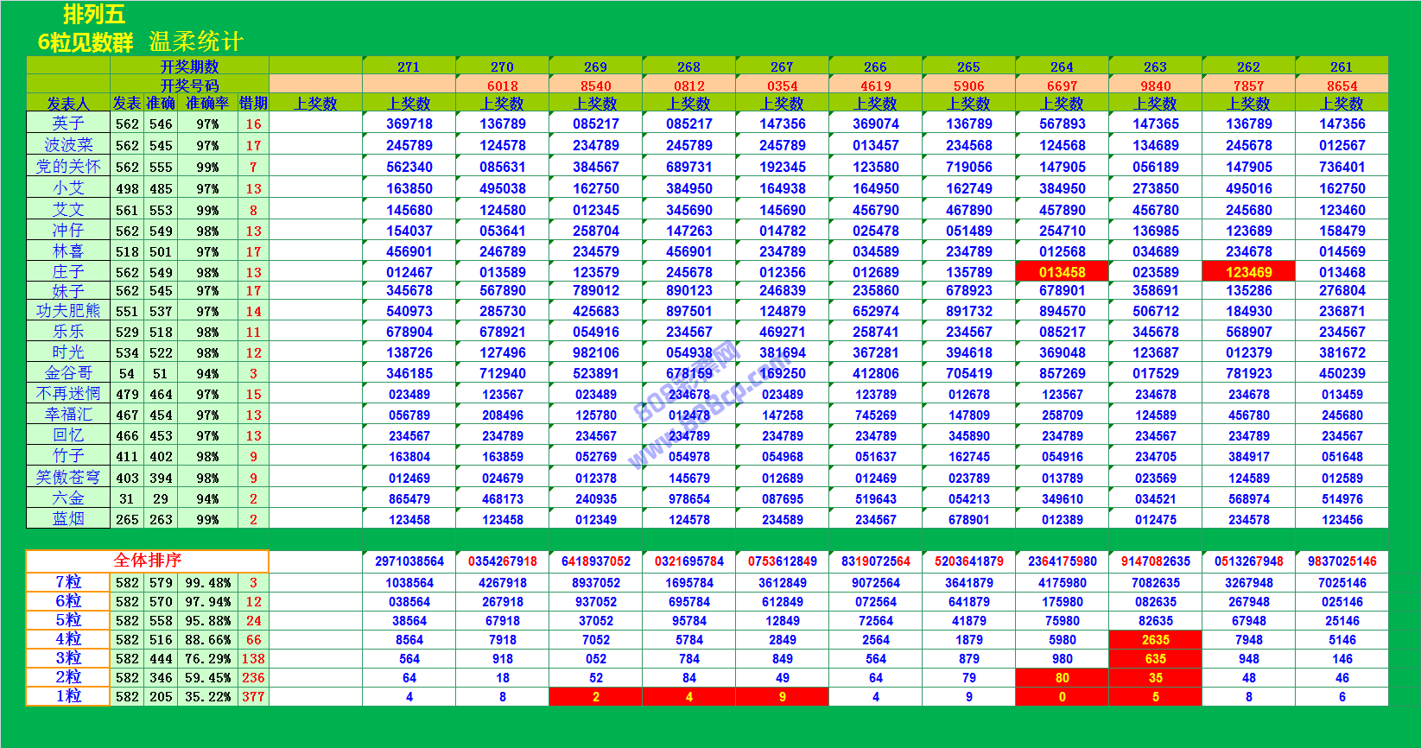Click the red cell 2635 in 4粒 row

[1155, 640]
